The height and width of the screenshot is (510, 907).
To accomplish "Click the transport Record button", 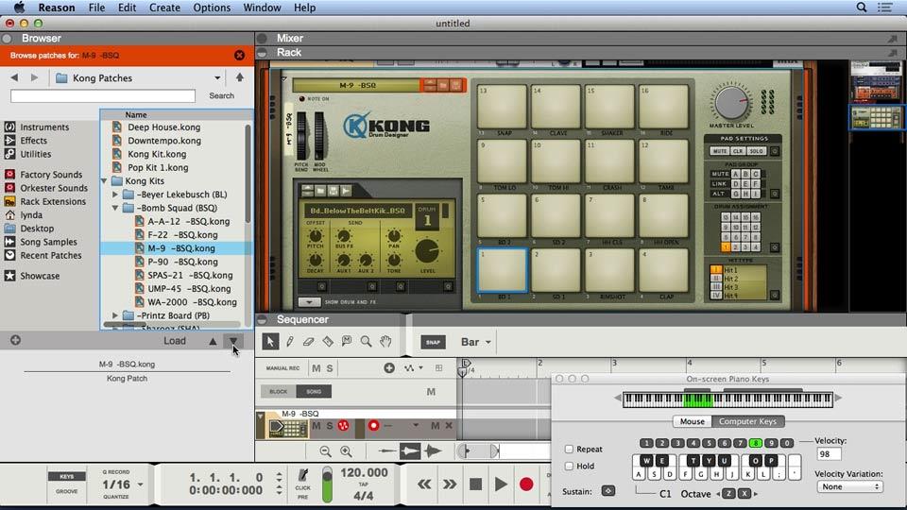I will tap(526, 484).
